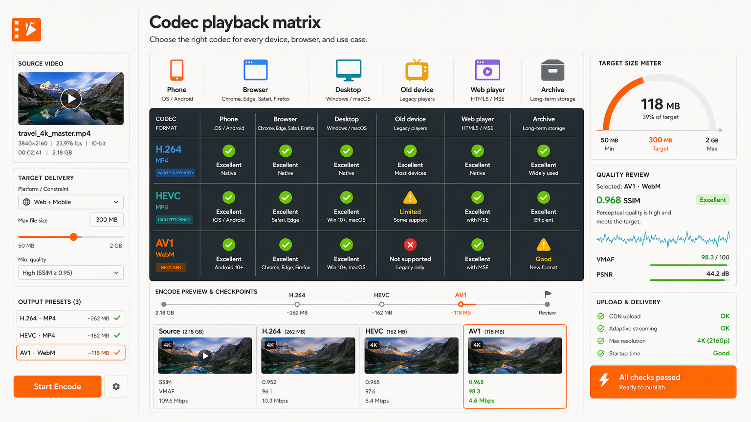Select the Web player icon

487,70
